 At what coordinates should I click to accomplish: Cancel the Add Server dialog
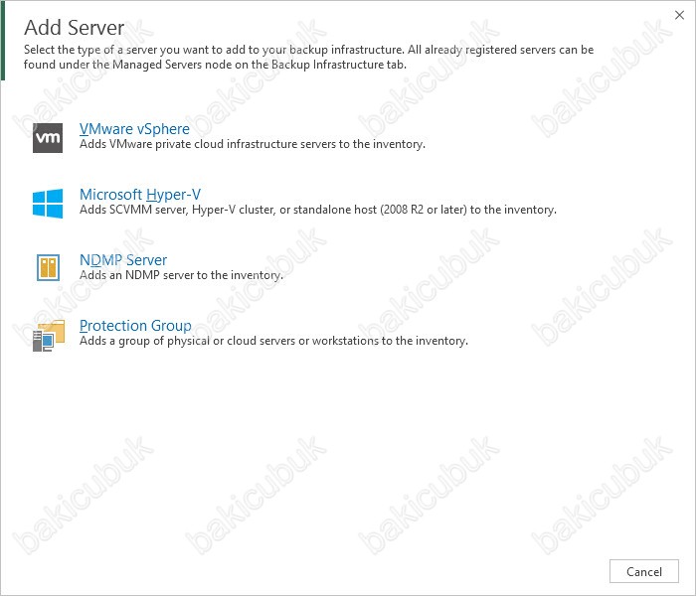[x=643, y=571]
